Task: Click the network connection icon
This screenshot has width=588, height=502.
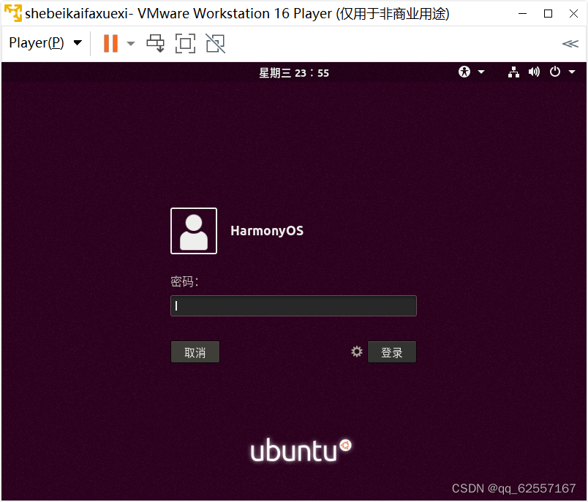Action: pyautogui.click(x=513, y=72)
